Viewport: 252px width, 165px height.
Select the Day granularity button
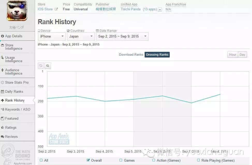242,55
